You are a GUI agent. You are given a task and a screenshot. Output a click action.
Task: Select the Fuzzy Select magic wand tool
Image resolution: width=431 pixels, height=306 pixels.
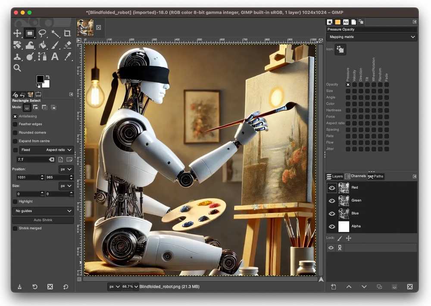click(55, 33)
